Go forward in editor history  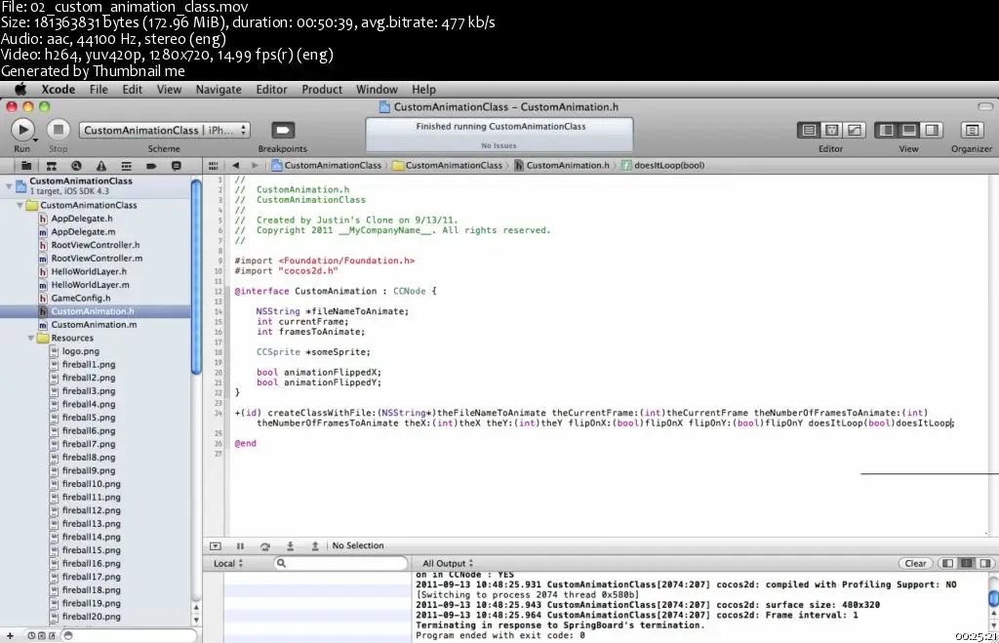[255, 166]
